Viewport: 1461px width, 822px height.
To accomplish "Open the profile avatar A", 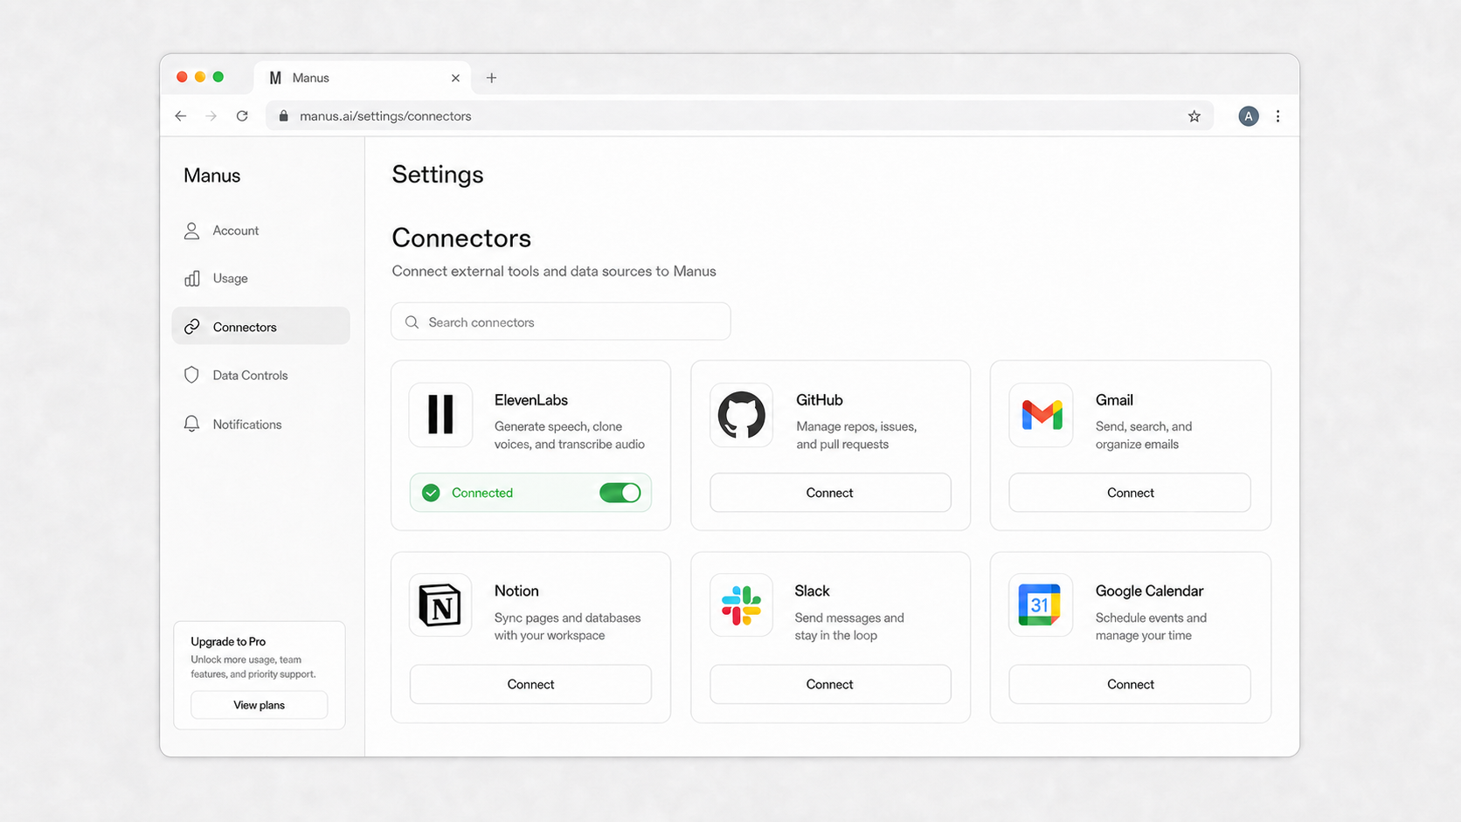I will tap(1249, 116).
